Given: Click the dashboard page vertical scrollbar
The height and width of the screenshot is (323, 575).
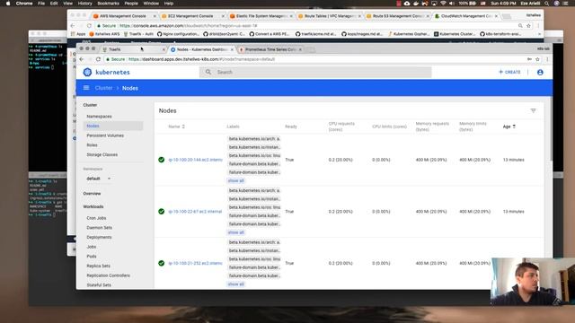Looking at the screenshot, I should (551, 128).
